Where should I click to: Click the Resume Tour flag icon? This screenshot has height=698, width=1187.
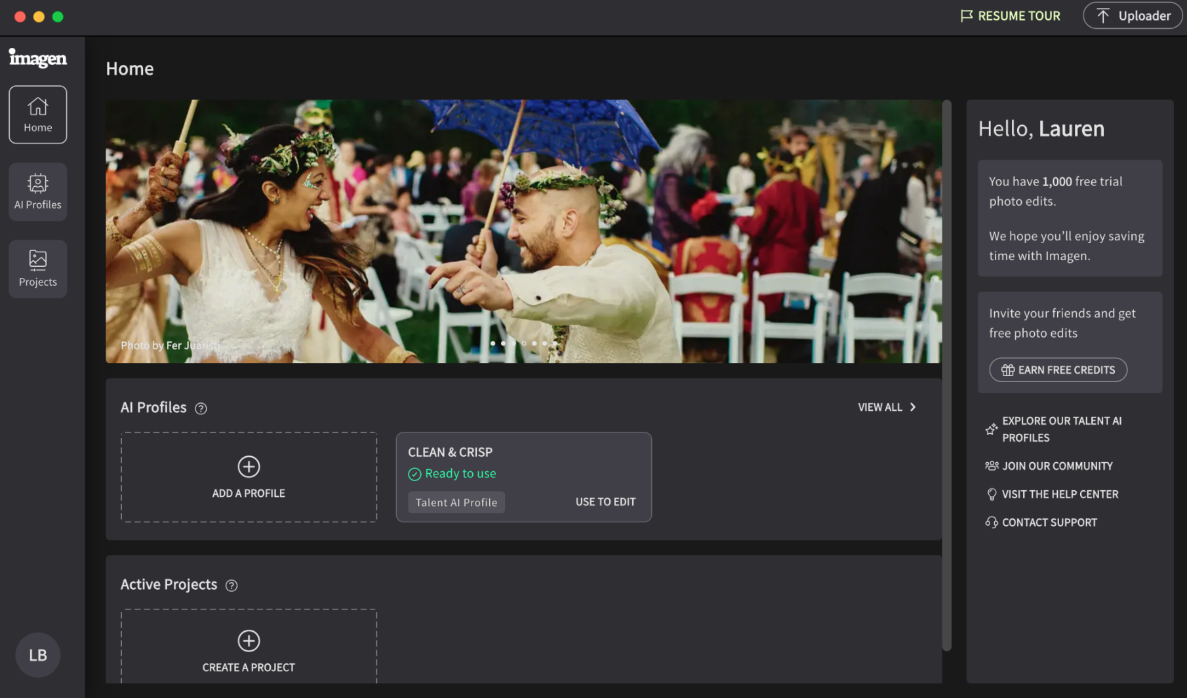pyautogui.click(x=965, y=15)
